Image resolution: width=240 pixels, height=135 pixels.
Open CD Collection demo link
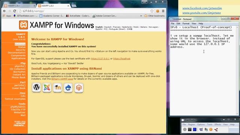coord(18,69)
